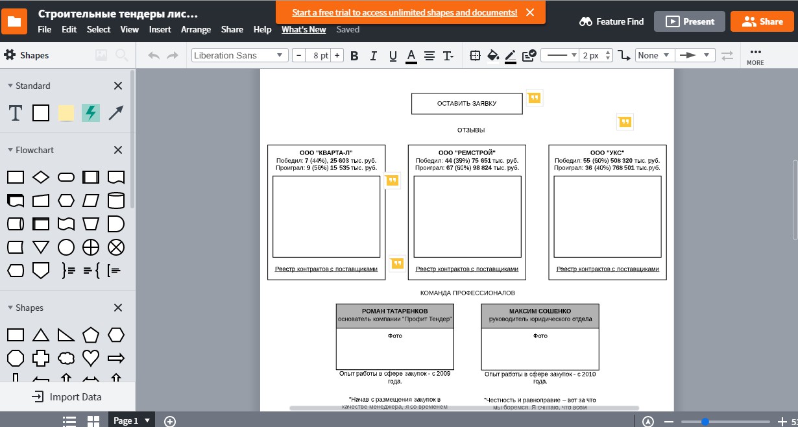The height and width of the screenshot is (427, 798).
Task: Toggle bold text formatting
Action: [x=354, y=56]
